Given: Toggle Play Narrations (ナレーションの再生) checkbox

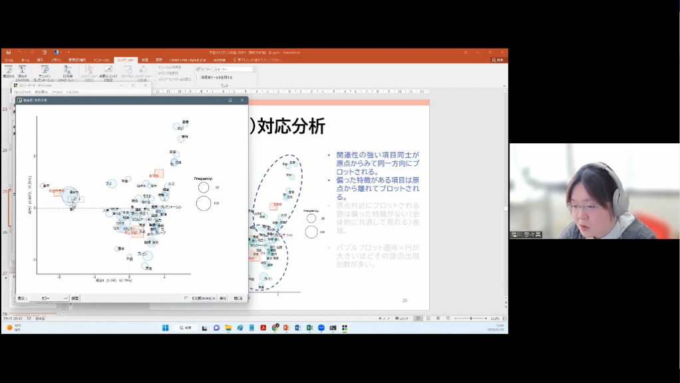Looking at the screenshot, I should pyautogui.click(x=155, y=67).
